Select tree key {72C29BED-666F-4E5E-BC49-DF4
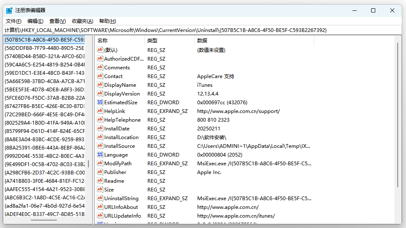Image resolution: width=406 pixels, height=228 pixels. 44,114
